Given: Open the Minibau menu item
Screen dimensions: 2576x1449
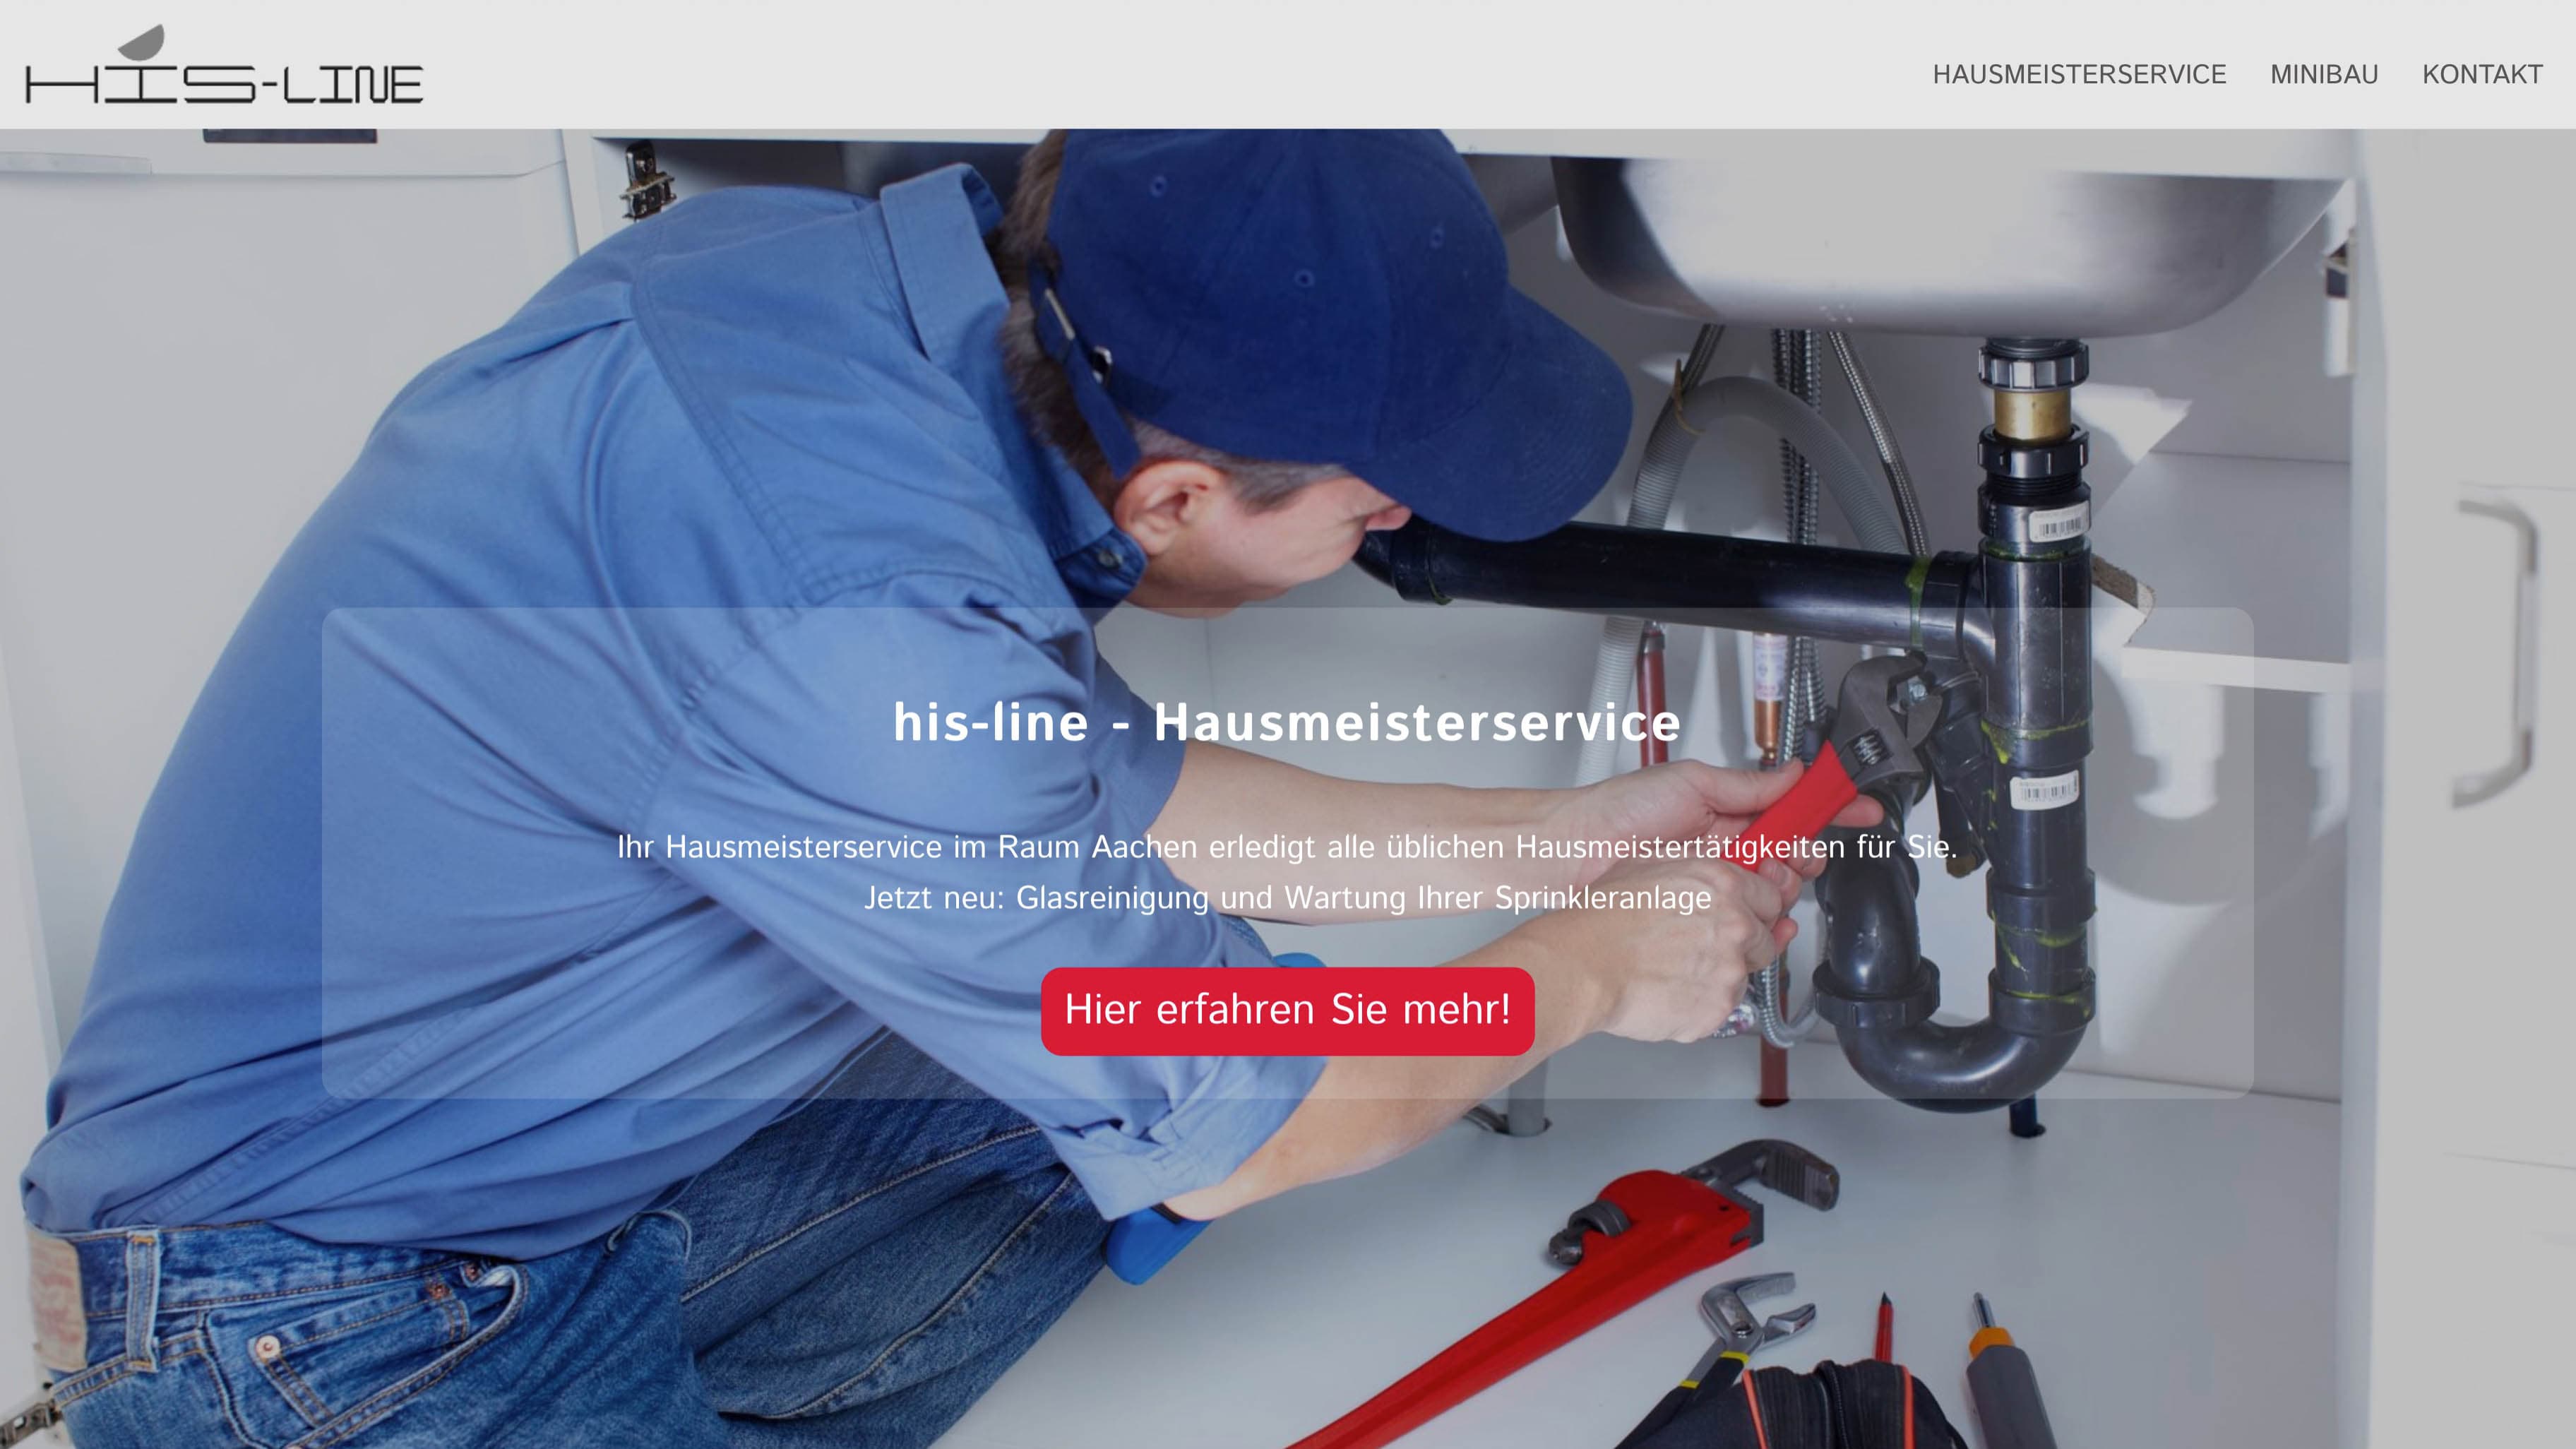Looking at the screenshot, I should (x=2324, y=75).
